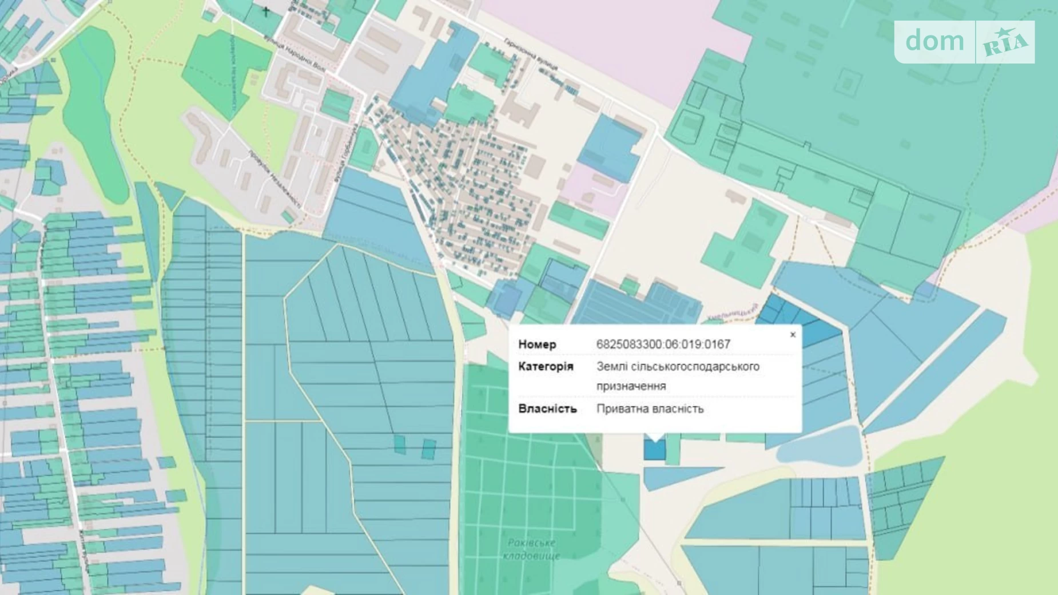Close the parcel info popup

click(x=793, y=335)
